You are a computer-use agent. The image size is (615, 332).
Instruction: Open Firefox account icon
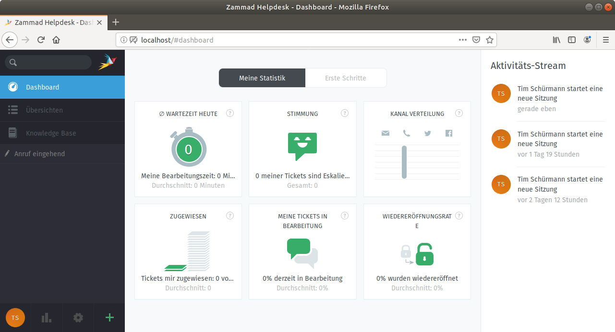pyautogui.click(x=587, y=40)
